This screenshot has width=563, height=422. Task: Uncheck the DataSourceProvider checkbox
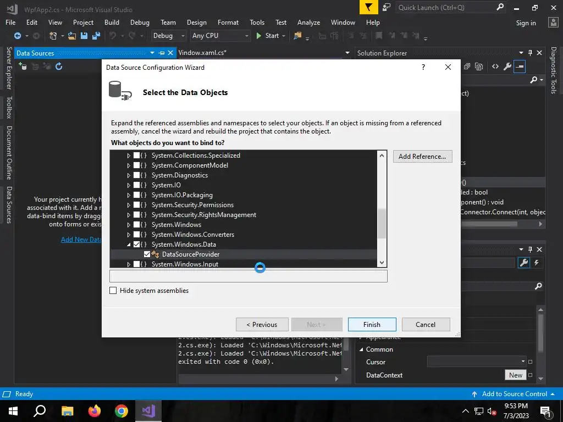point(147,254)
